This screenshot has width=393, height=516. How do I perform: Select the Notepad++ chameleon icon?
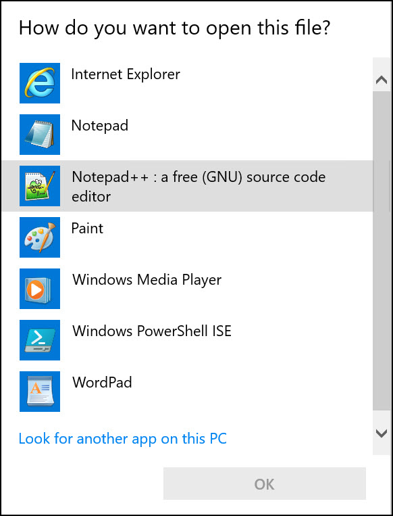pyautogui.click(x=40, y=186)
